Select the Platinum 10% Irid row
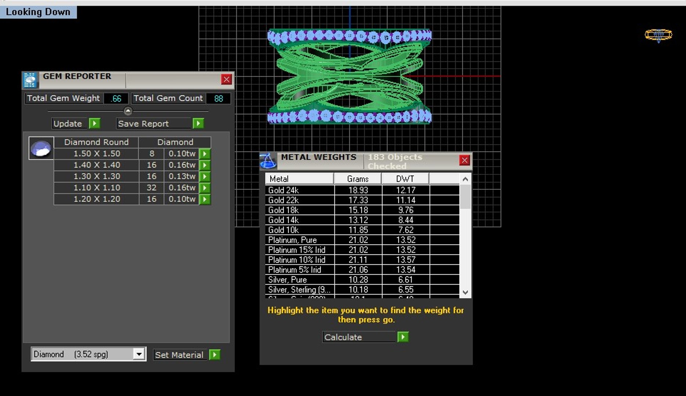 click(x=362, y=260)
